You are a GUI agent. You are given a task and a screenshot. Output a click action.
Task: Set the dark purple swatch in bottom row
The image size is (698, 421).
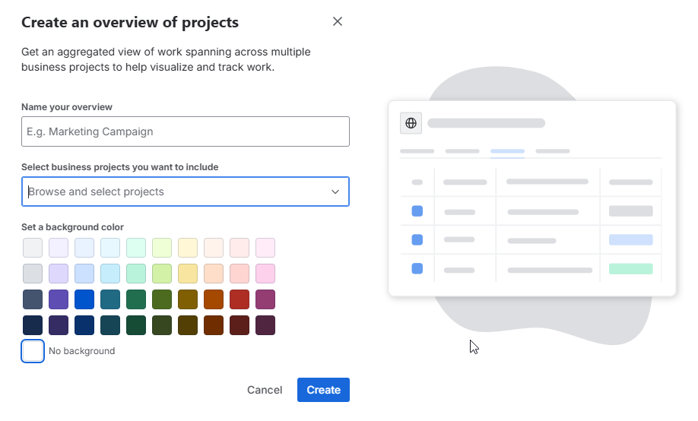coord(59,325)
